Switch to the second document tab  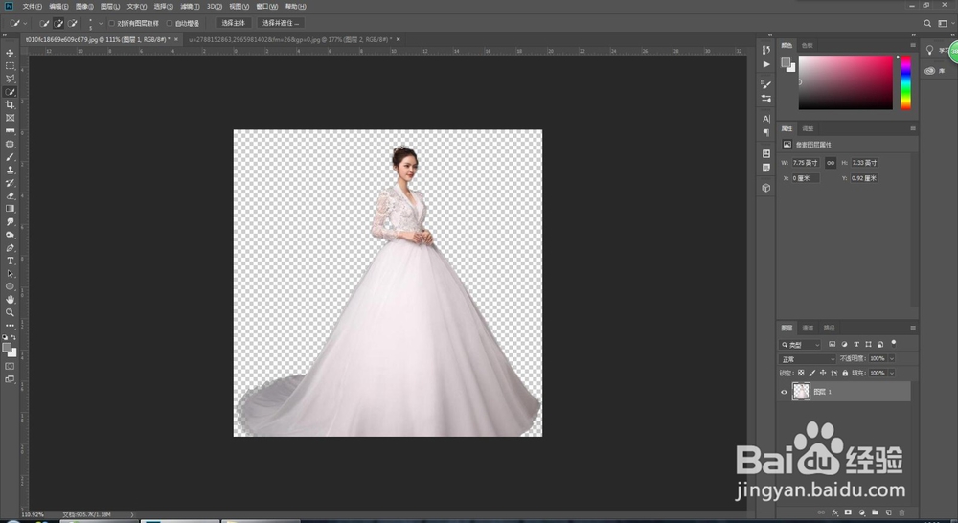(287, 39)
